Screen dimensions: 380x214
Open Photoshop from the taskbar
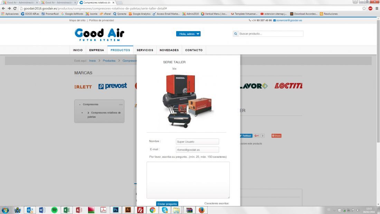pos(116,210)
